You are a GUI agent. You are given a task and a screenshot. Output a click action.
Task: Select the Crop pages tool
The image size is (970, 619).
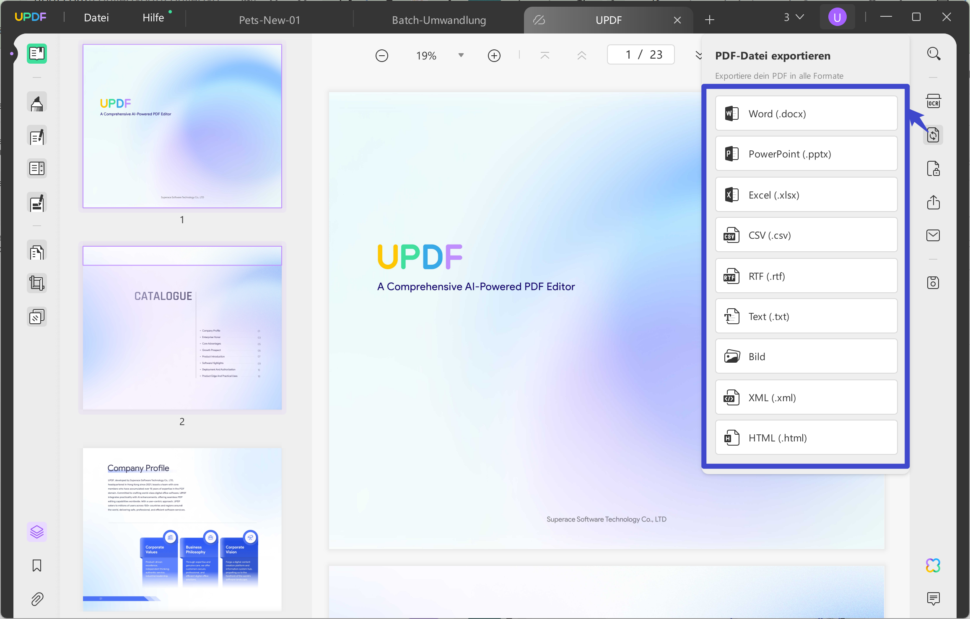coord(37,284)
